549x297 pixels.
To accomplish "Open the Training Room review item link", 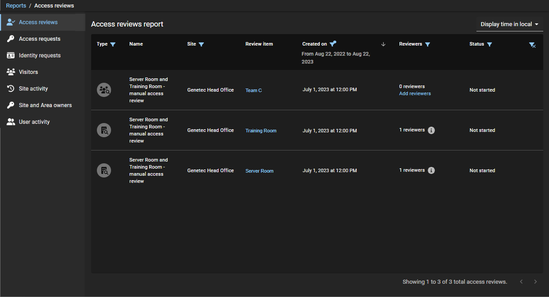I will click(261, 131).
